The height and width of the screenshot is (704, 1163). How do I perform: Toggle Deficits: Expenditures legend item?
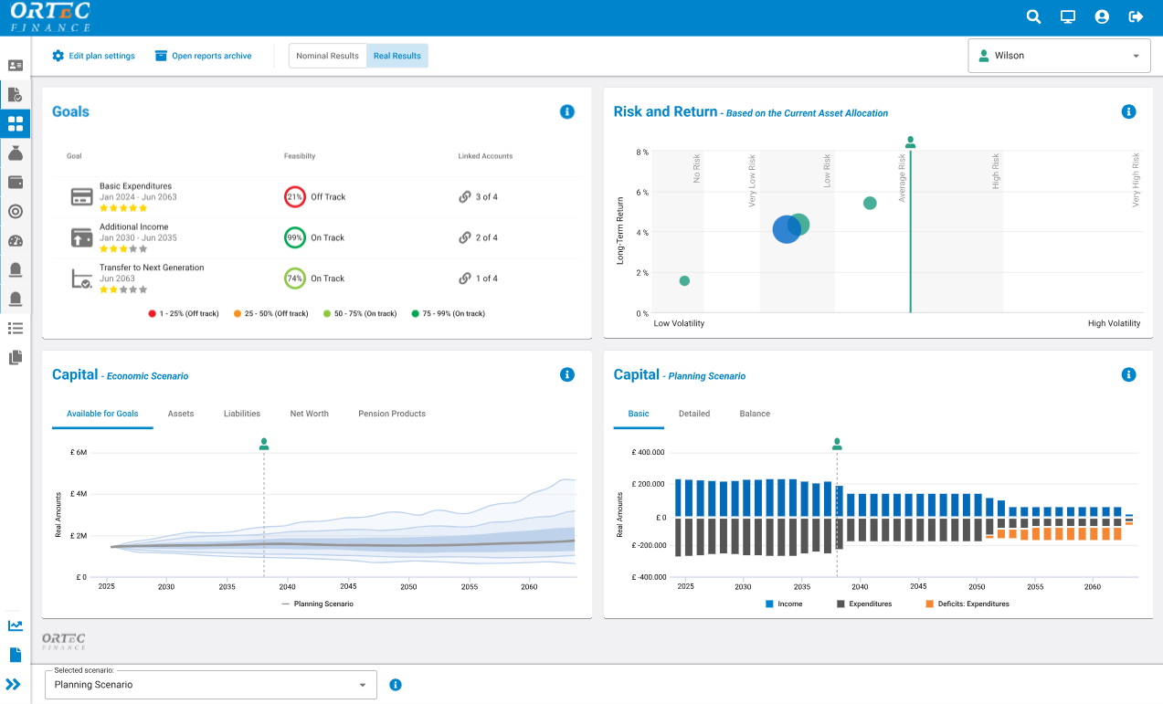tap(967, 604)
